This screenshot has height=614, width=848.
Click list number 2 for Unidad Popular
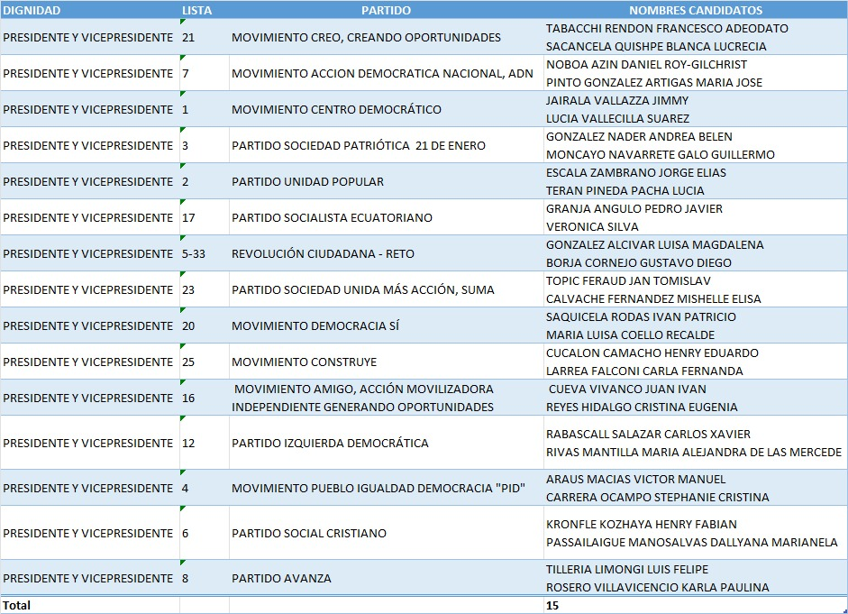coord(185,182)
